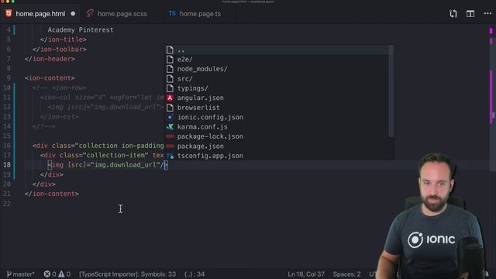This screenshot has height=279, width=496.
Task: Place cursor in 'Academy Pinterest' text
Action: click(81, 30)
